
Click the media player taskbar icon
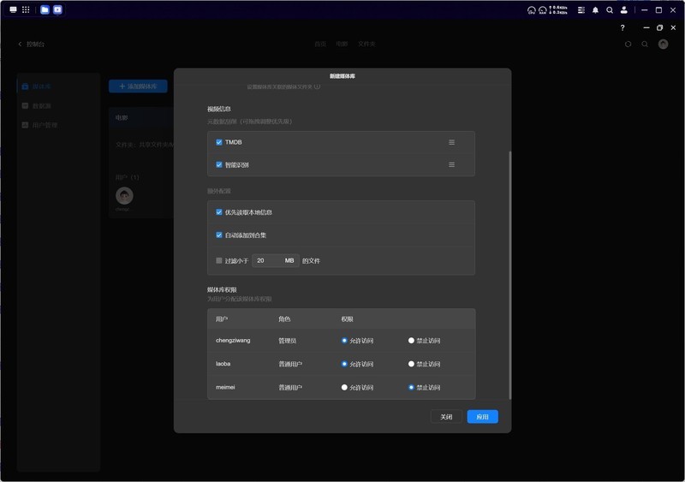point(57,10)
